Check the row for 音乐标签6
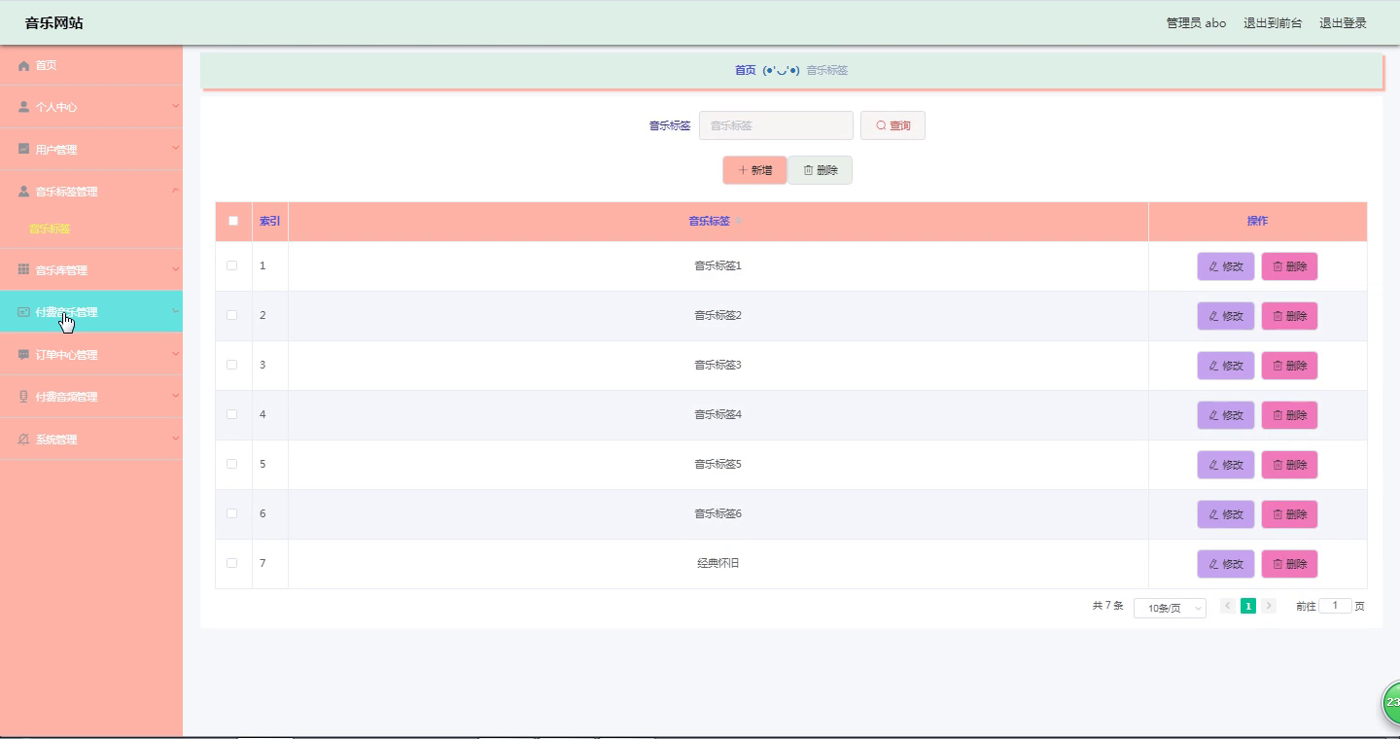Viewport: 1400px width, 739px height. tap(231, 513)
